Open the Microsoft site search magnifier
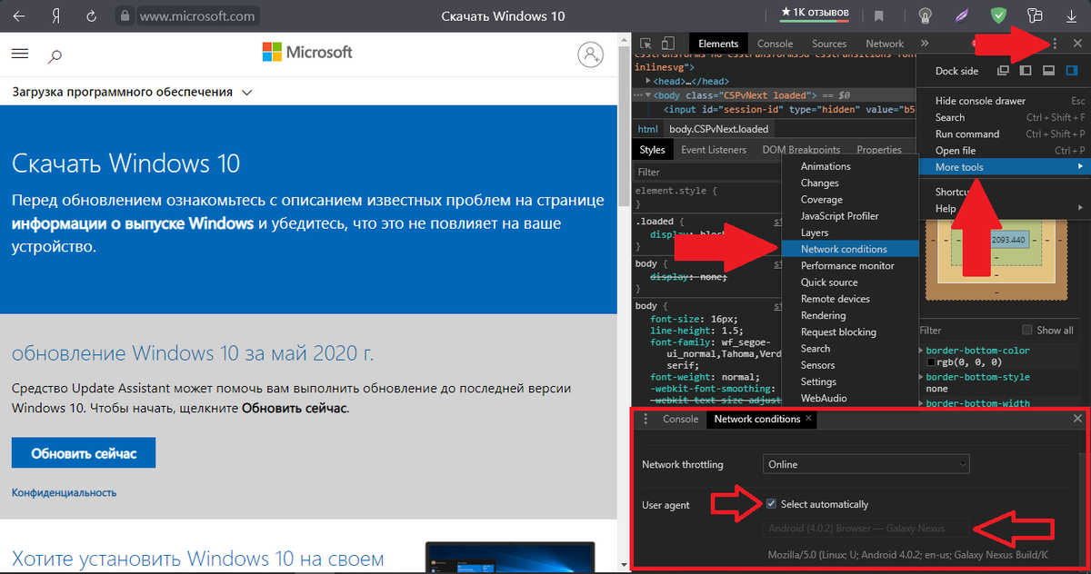 (x=55, y=55)
